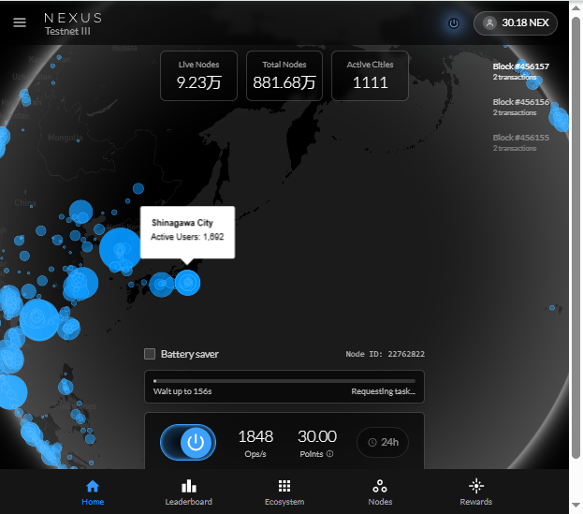Open Block #456157 entry
The width and height of the screenshot is (583, 514).
pyautogui.click(x=520, y=71)
